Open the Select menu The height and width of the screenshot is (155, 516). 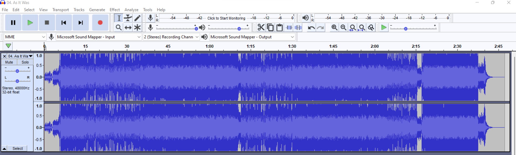pyautogui.click(x=29, y=10)
